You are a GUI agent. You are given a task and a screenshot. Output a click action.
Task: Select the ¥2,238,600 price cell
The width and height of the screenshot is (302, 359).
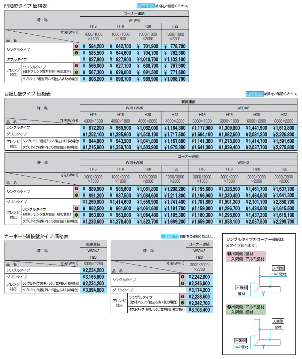pos(199,297)
